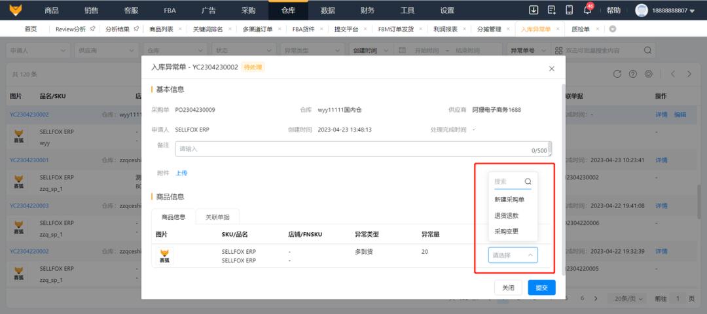
Task: Open the 仓库 main menu
Action: (x=288, y=10)
